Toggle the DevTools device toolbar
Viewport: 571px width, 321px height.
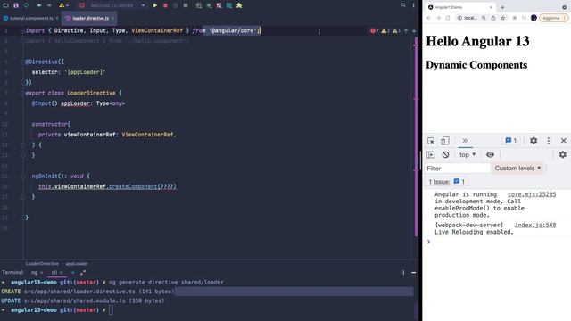pos(445,141)
